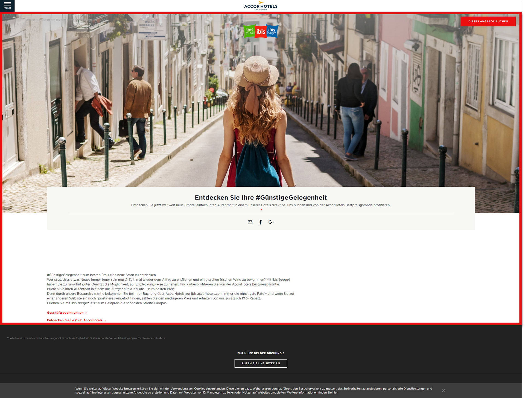This screenshot has height=398, width=525.
Task: Click the ibis Styles green logo
Action: 249,31
